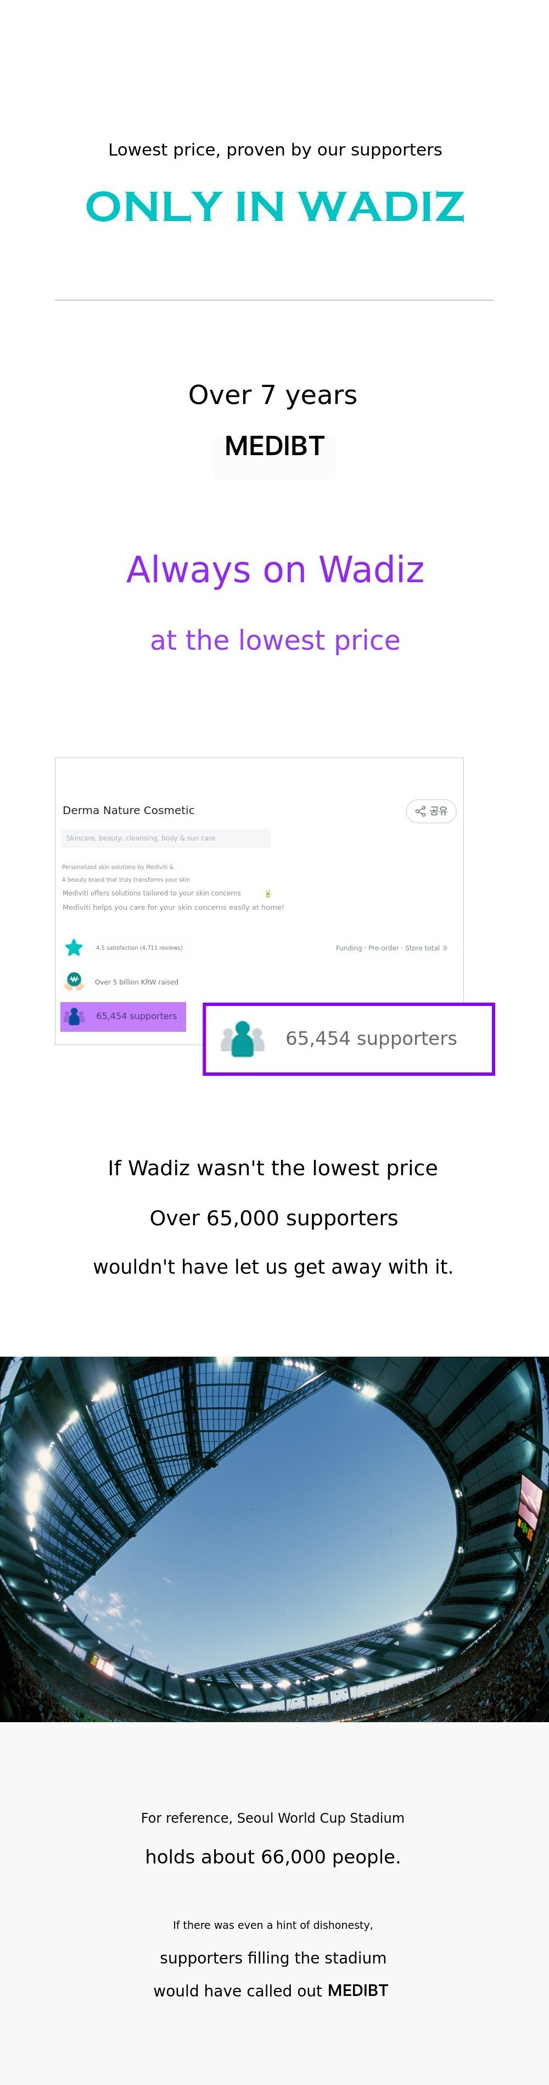
Task: Open the Derma Nature Cosmetic title
Action: click(x=128, y=810)
